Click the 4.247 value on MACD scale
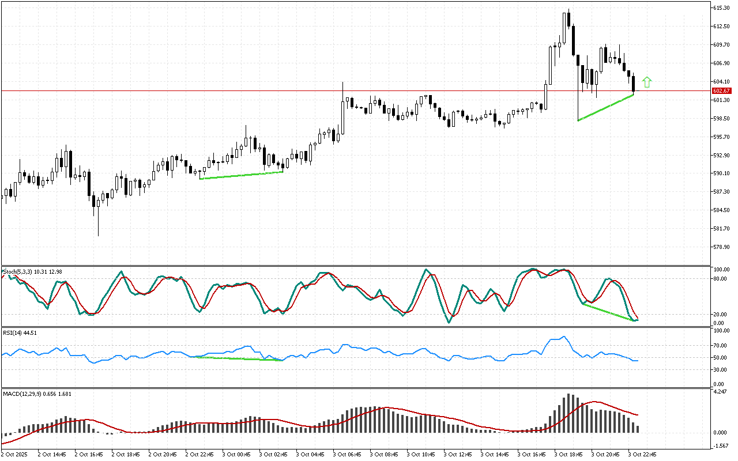Image resolution: width=738 pixels, height=461 pixels. click(721, 392)
